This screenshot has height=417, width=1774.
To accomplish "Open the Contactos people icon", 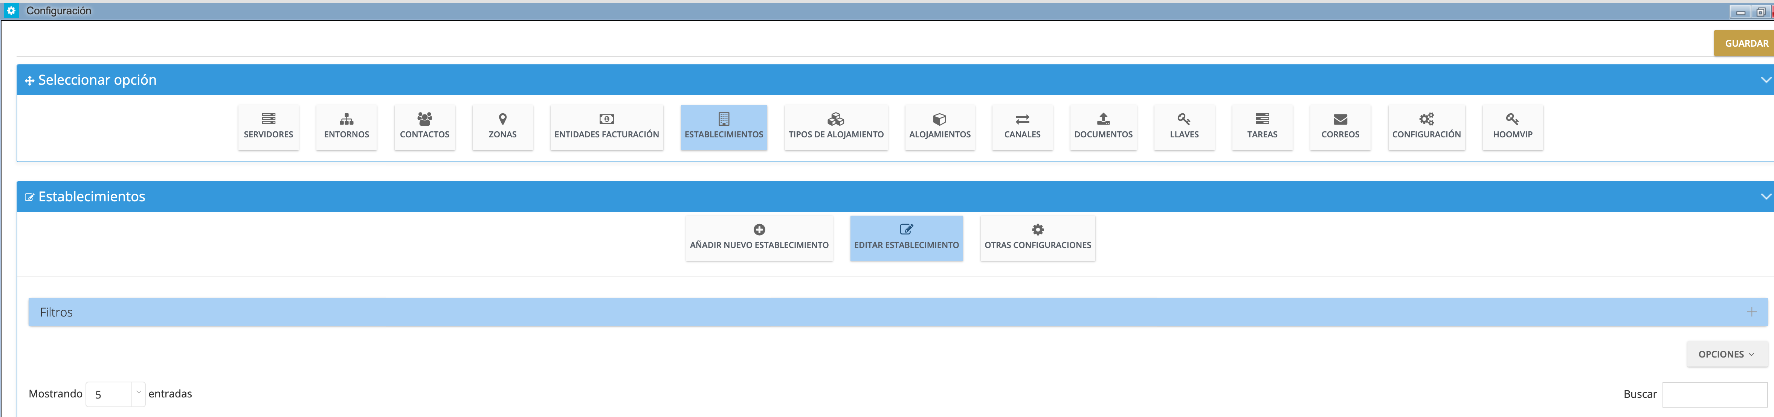I will [x=424, y=119].
